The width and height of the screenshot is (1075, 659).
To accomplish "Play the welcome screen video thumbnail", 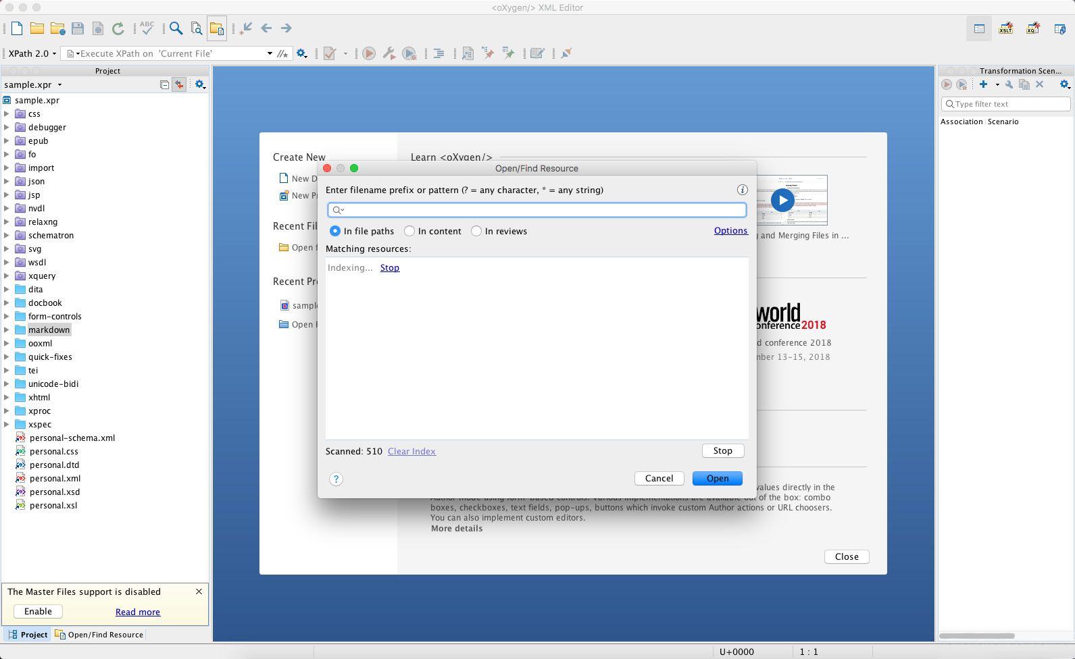I will (782, 200).
